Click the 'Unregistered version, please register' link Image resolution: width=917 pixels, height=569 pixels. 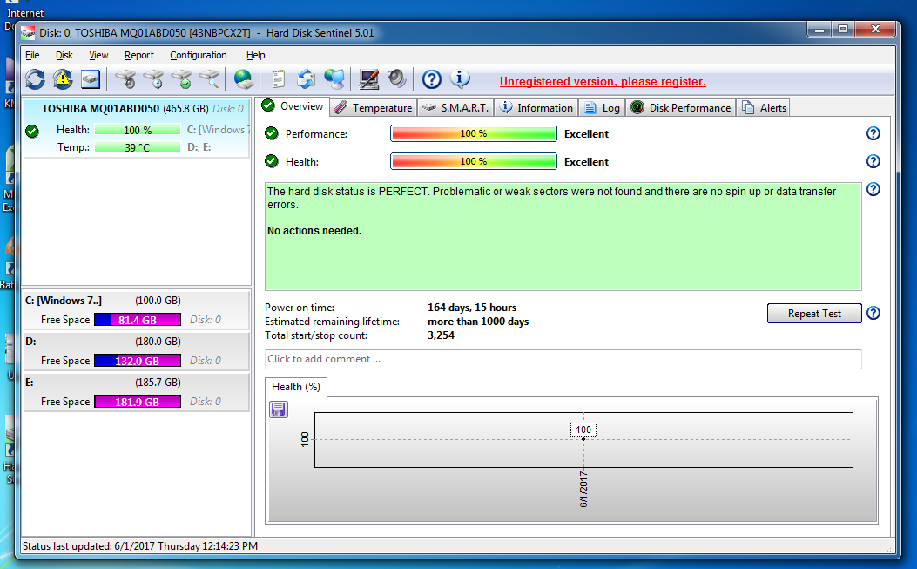603,82
